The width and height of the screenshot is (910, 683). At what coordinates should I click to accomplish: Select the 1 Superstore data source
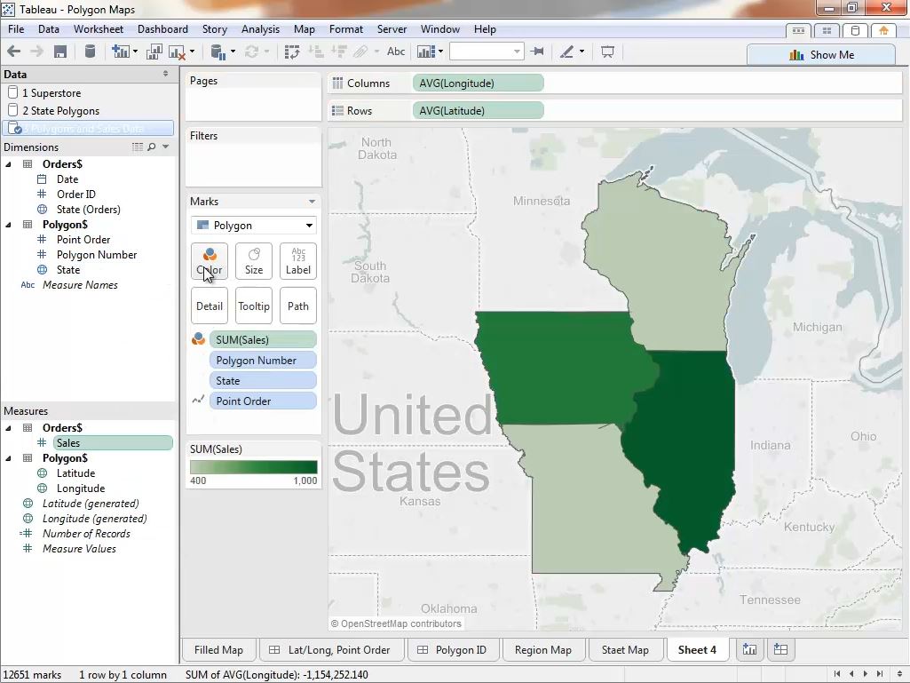coord(51,93)
